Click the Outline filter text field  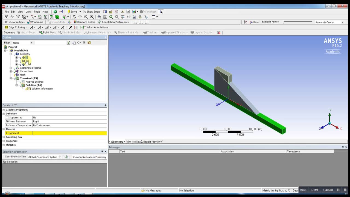coord(51,43)
